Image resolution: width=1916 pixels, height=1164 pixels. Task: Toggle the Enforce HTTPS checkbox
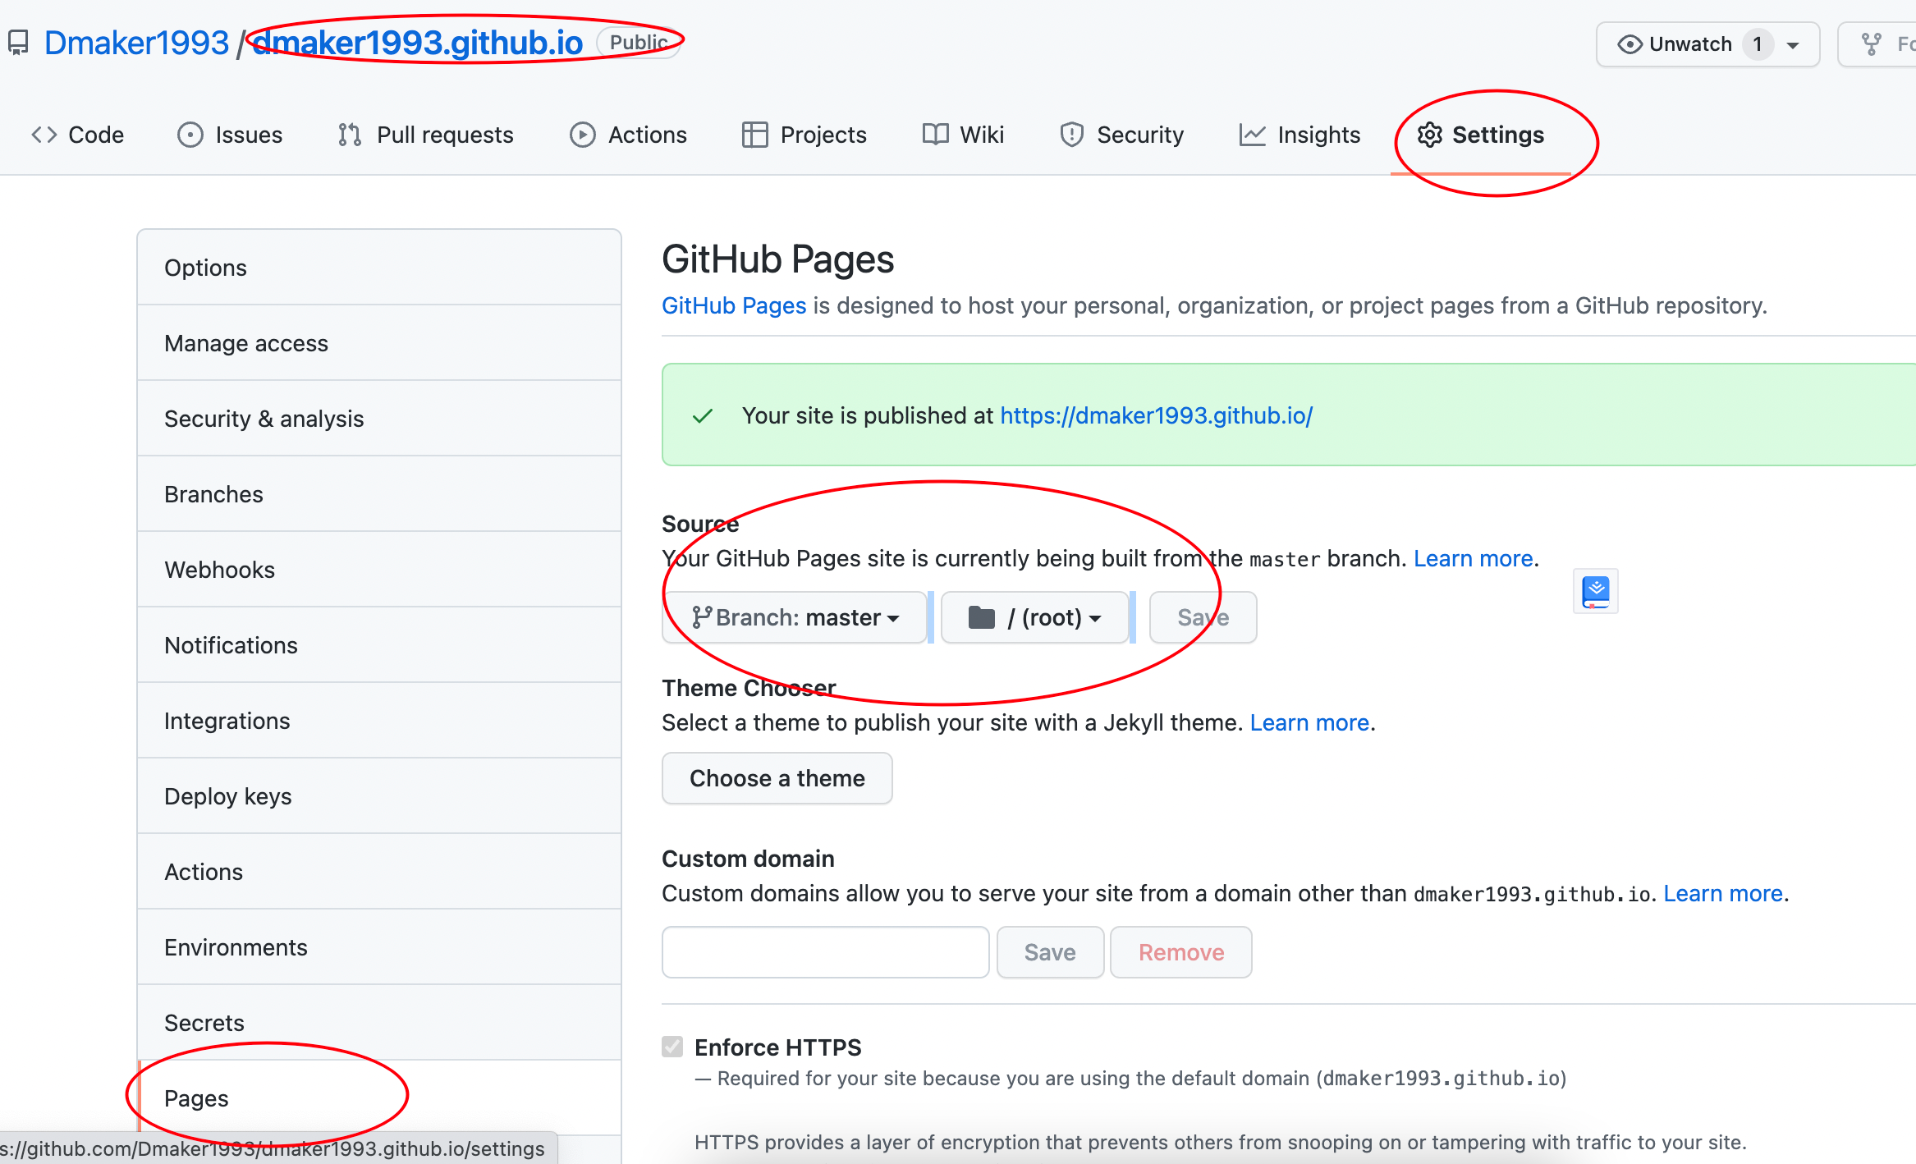(x=672, y=1047)
